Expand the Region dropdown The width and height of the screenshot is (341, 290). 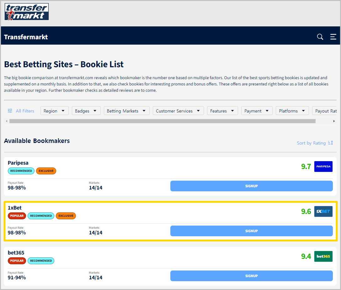coord(54,111)
